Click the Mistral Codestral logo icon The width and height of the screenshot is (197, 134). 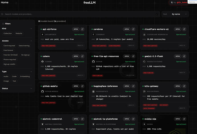(42, 124)
